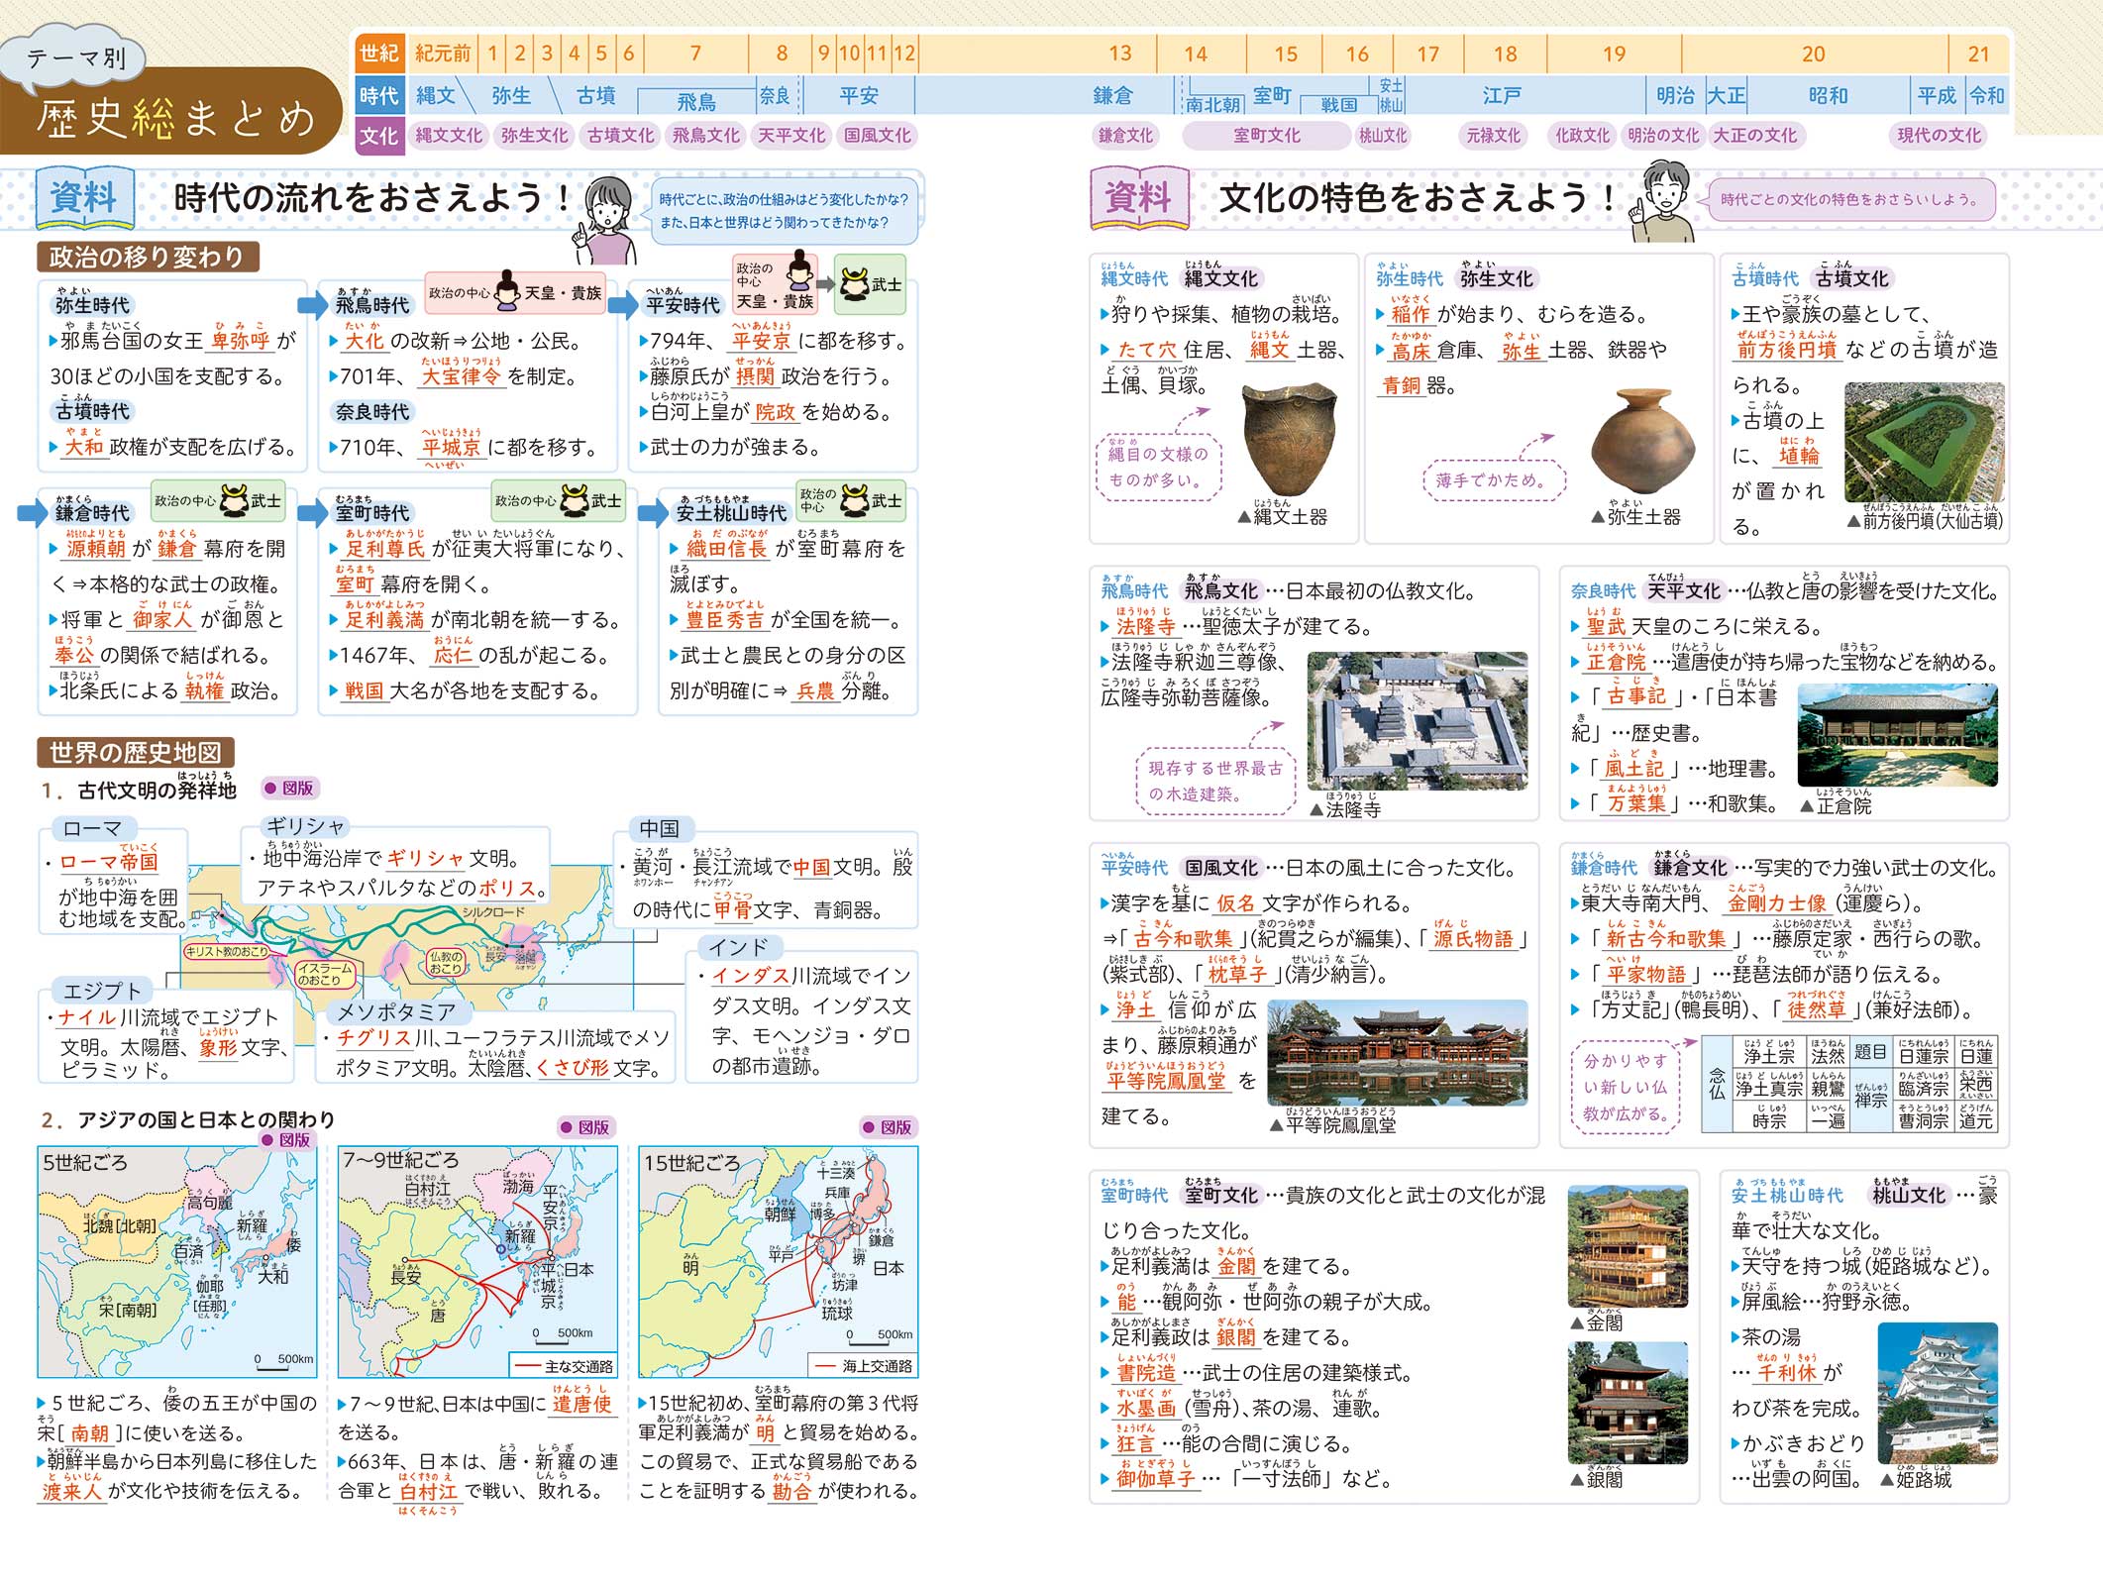Click the インド label box

(739, 948)
